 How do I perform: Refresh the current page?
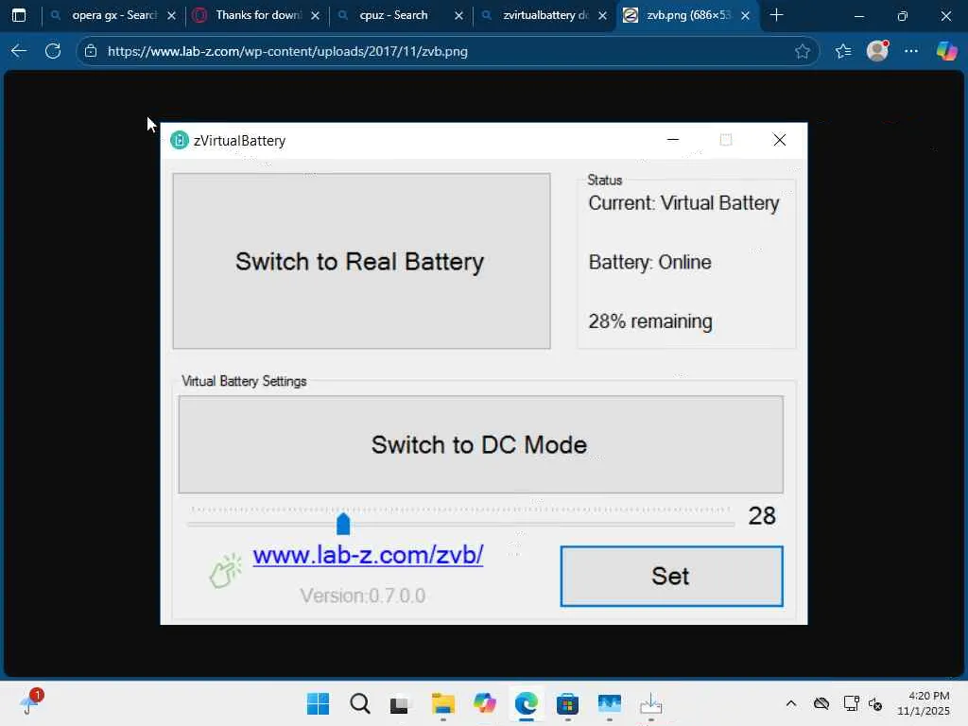coord(53,51)
